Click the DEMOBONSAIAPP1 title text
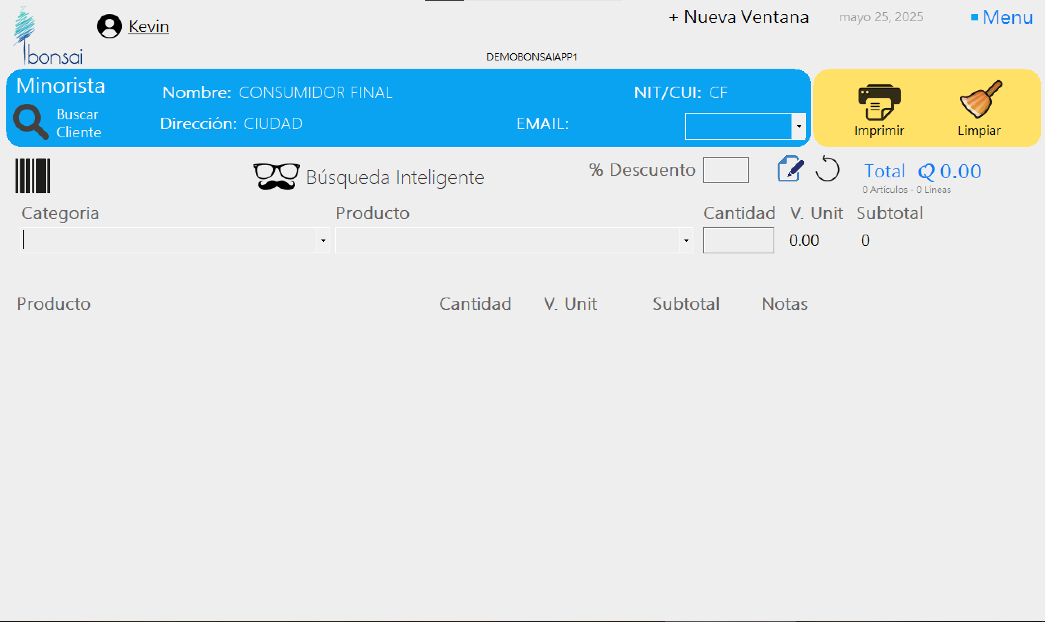 531,57
